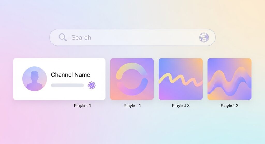Viewport: 265px width, 144px height.
Task: Click the Playlist 1 label under channel card
Action: coord(82,106)
